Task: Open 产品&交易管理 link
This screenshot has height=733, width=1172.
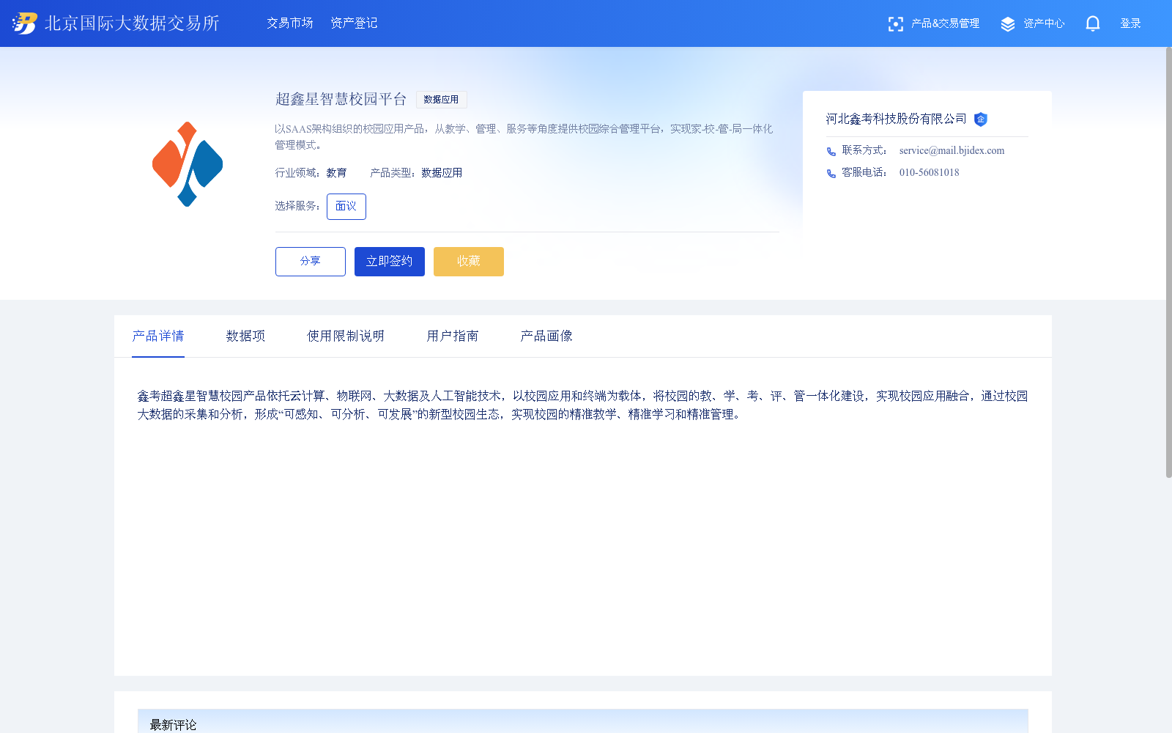Action: click(945, 23)
